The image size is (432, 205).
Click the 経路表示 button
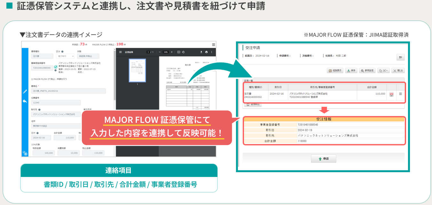coord(335,70)
